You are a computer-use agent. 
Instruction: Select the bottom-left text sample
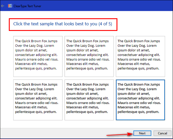tap(38, 100)
